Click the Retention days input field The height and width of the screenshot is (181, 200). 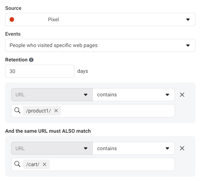tap(40, 71)
